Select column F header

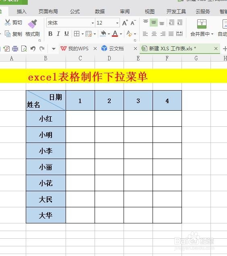coord(167,58)
